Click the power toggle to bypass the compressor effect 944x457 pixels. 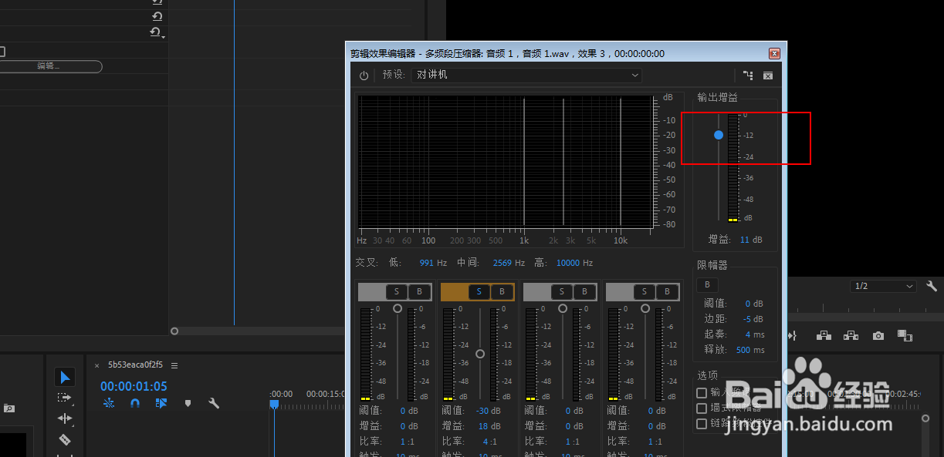pos(363,75)
